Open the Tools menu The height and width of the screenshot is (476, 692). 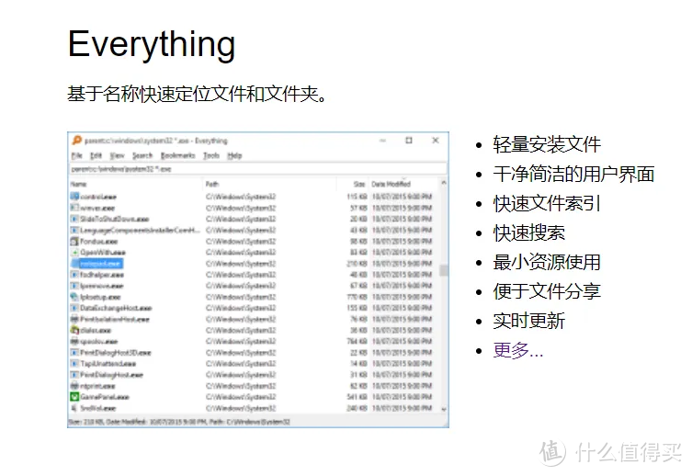(x=211, y=155)
